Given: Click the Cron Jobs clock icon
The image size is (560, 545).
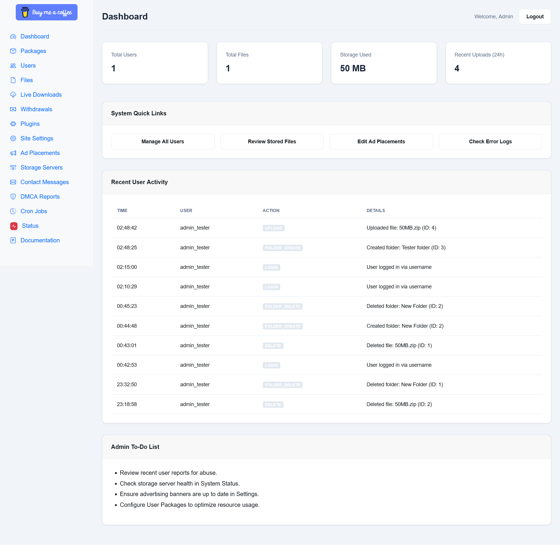Looking at the screenshot, I should point(13,211).
